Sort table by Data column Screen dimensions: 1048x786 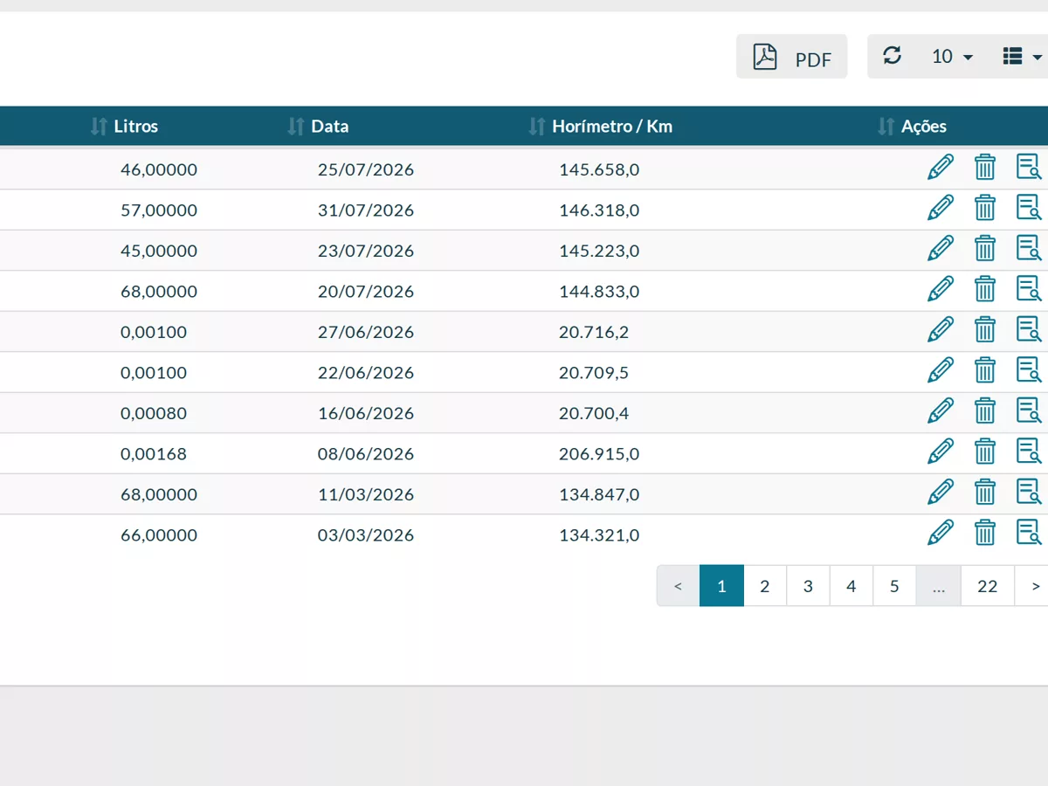[318, 127]
